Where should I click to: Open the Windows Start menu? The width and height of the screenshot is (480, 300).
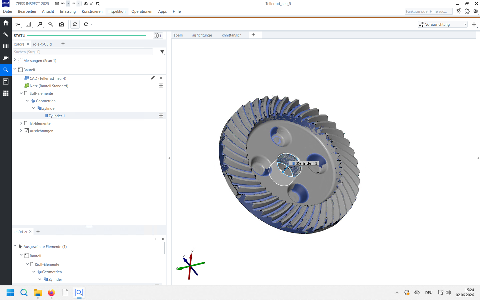[10, 292]
